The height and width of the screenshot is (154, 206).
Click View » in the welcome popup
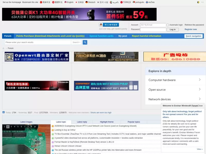tap(200, 149)
